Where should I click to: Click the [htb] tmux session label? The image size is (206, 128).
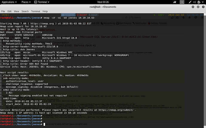(5, 15)
